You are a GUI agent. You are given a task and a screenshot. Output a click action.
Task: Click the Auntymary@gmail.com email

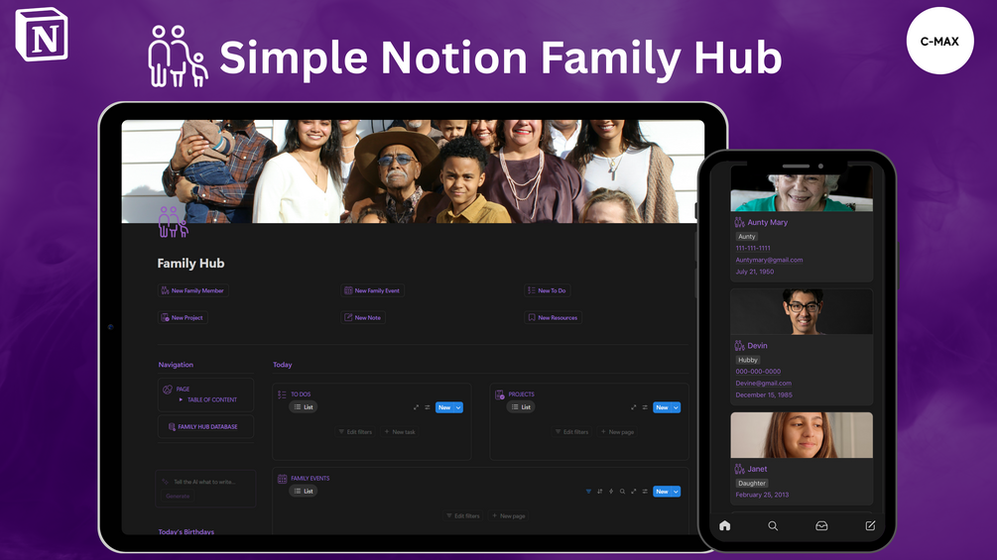[x=769, y=260]
